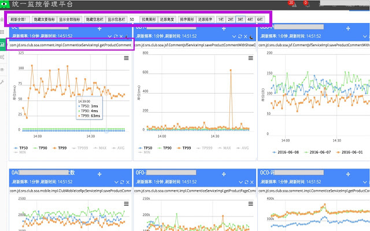Click the saveProductCommentWithShowC method text in OB1- panel
Viewport: 370px width, 231px height.
coord(195,45)
